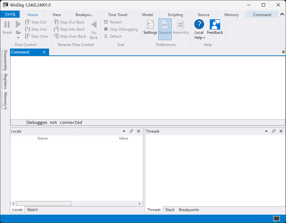Viewport: 286px width, 223px height.
Task: Select the Home ribbon tab
Action: (33, 15)
